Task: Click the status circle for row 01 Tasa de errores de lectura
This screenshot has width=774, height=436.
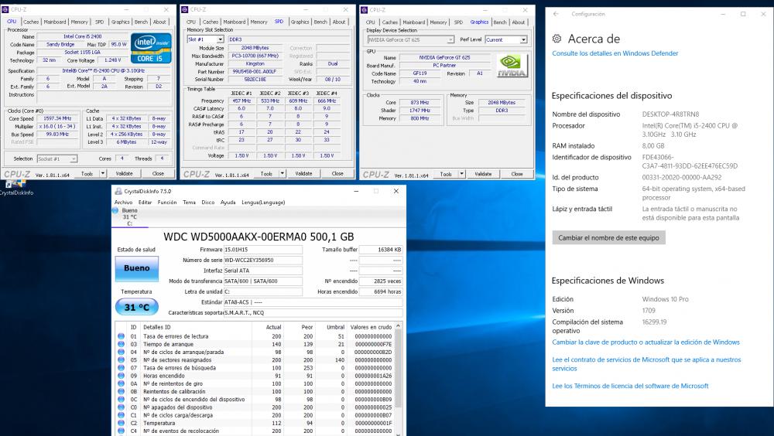Action: (x=121, y=336)
